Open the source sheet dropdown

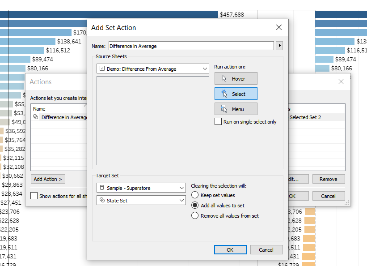pos(152,69)
